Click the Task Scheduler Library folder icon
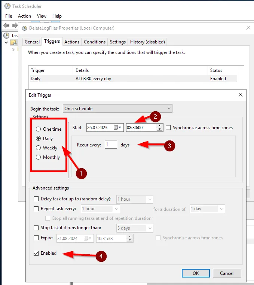The image size is (254, 285). tap(13, 43)
